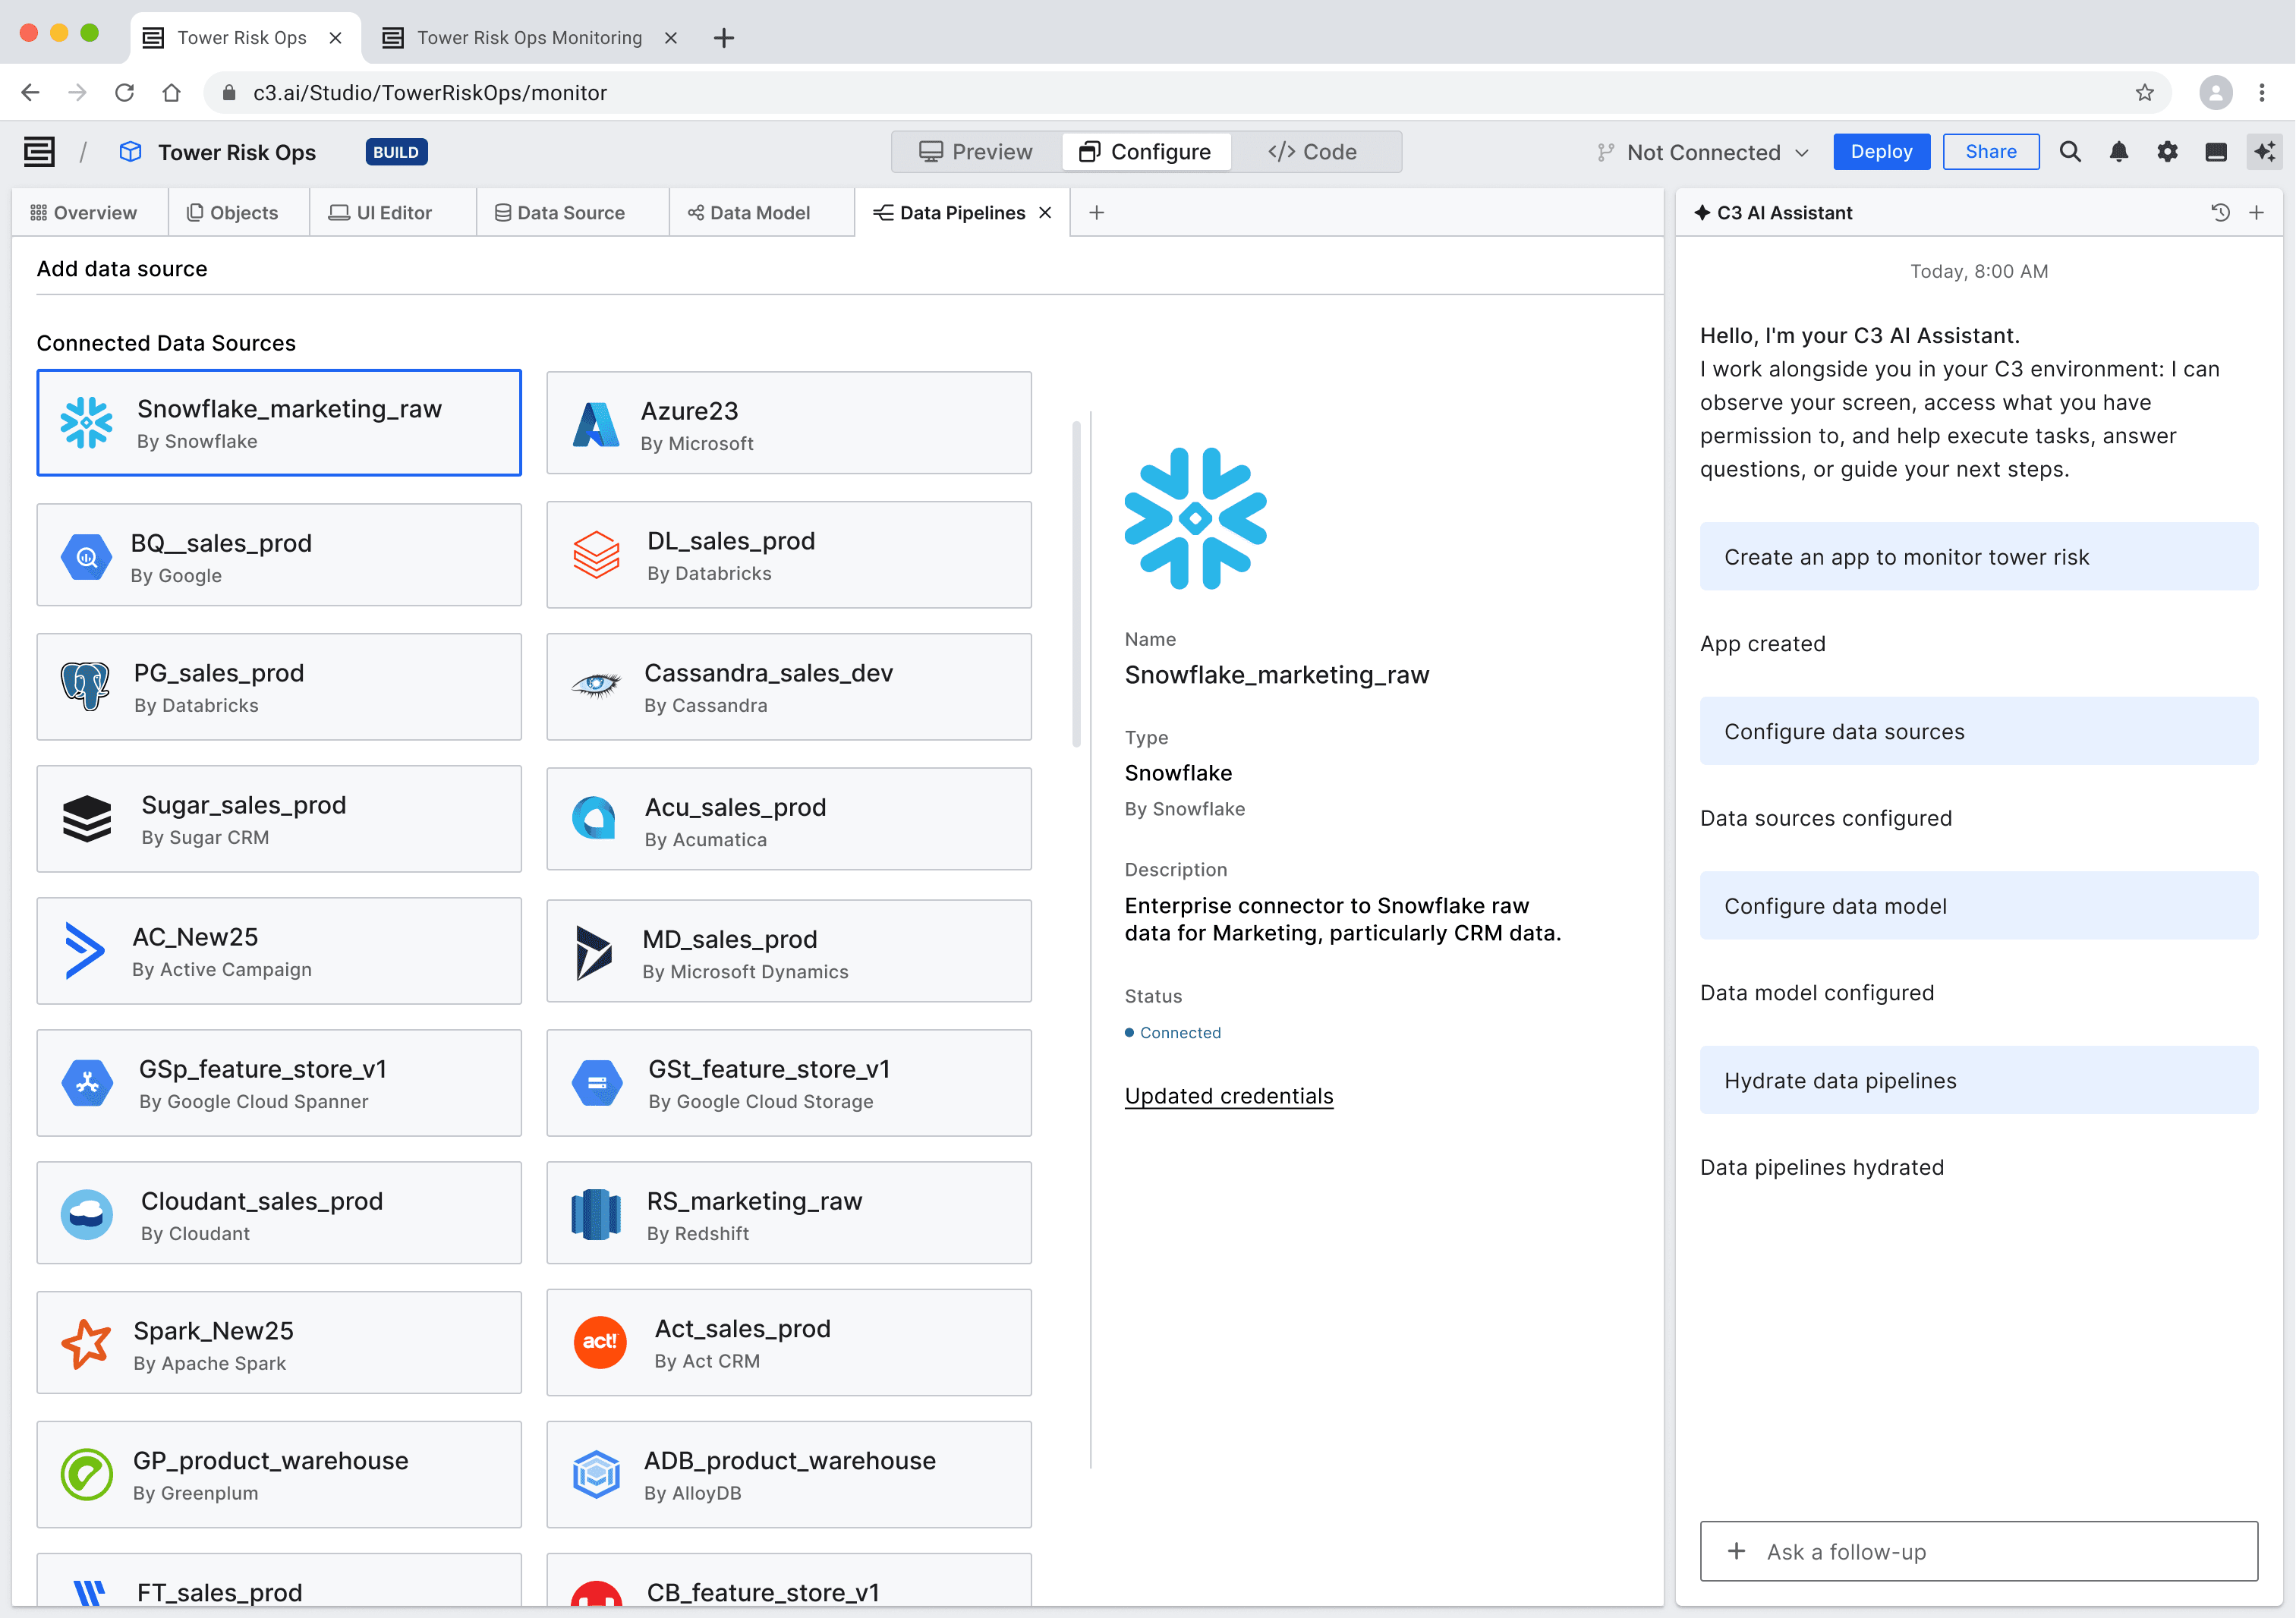
Task: Open assistant chat history clock icon
Action: [x=2220, y=212]
